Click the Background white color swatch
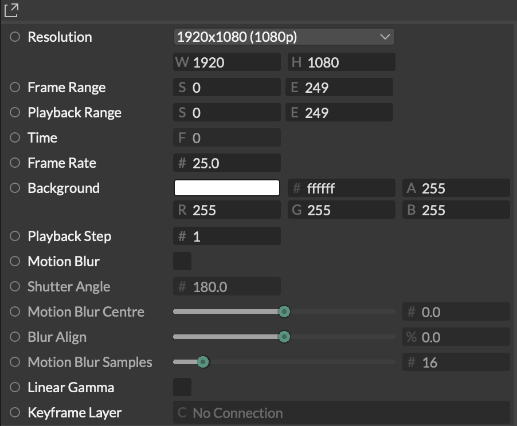 [x=226, y=188]
